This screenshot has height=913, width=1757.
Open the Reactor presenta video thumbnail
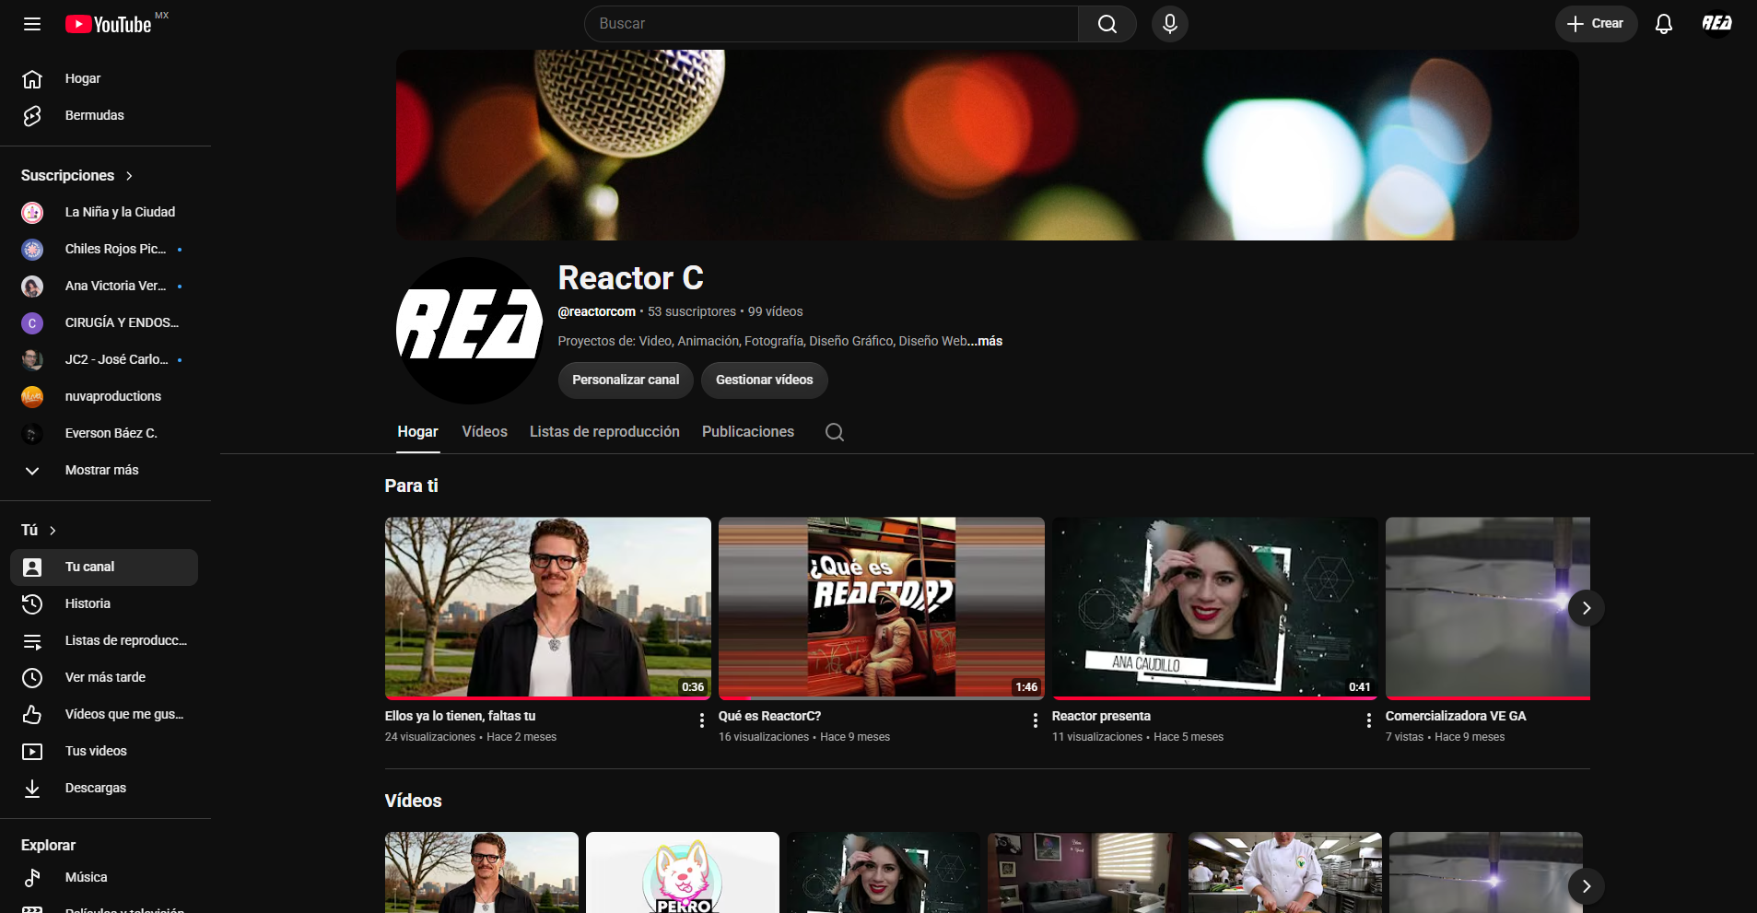[x=1215, y=608]
